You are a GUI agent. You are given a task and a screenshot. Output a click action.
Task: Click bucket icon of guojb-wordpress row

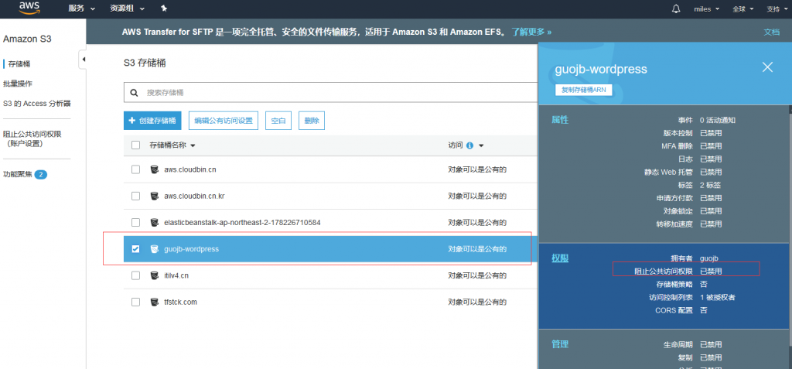pyautogui.click(x=155, y=248)
